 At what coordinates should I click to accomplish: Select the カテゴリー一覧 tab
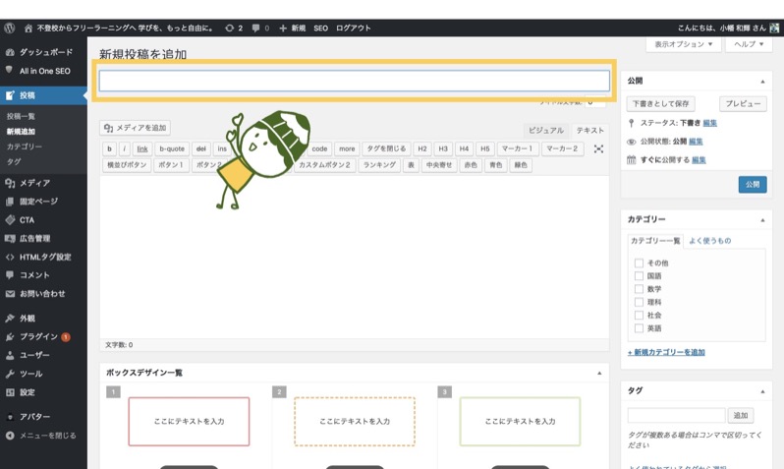point(655,241)
